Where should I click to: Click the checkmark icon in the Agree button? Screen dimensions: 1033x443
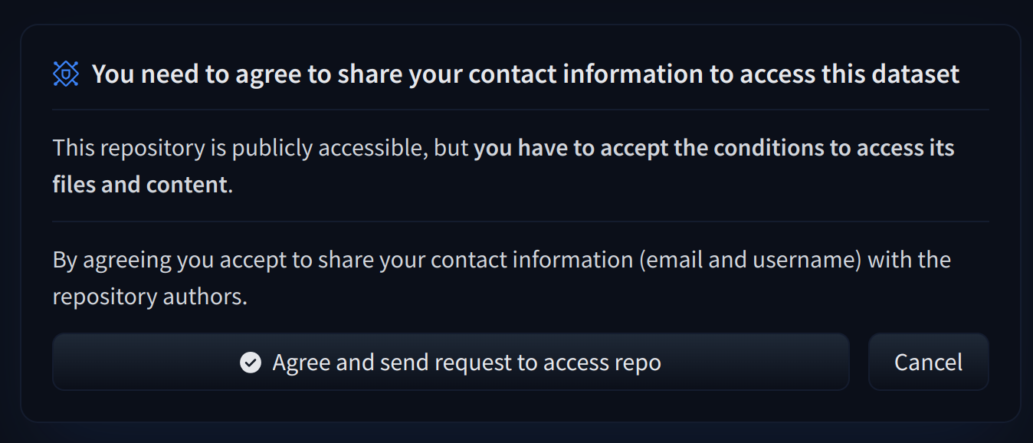coord(251,363)
